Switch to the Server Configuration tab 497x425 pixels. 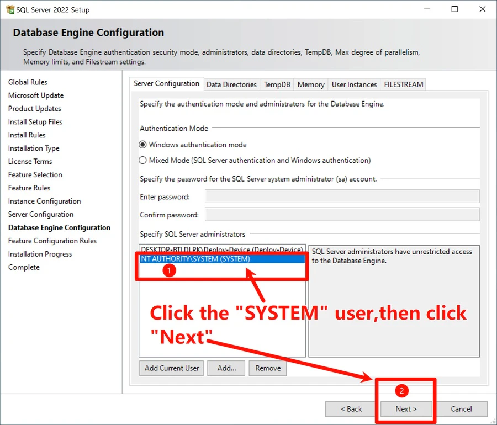click(166, 83)
